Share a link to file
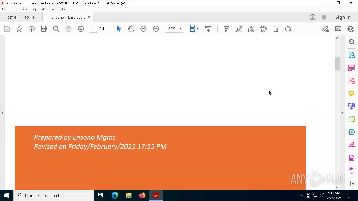Image resolution: width=358 pixels, height=201 pixels. tap(326, 29)
